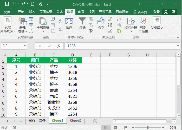Click the vertical scrollbar down arrow

click(179, 116)
